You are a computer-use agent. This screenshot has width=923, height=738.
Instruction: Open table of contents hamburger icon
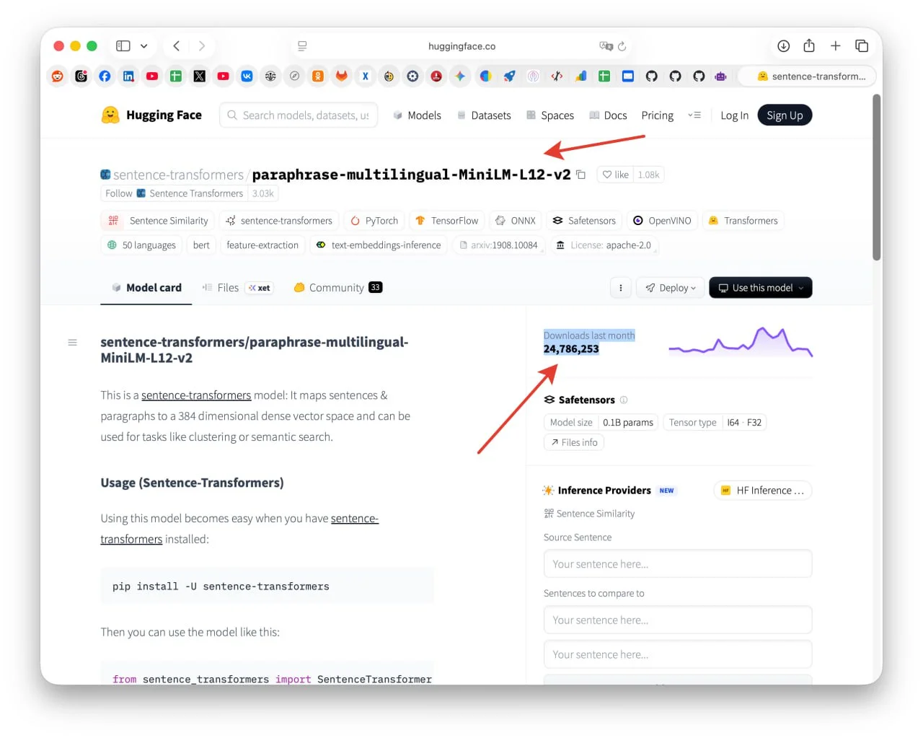tap(72, 343)
